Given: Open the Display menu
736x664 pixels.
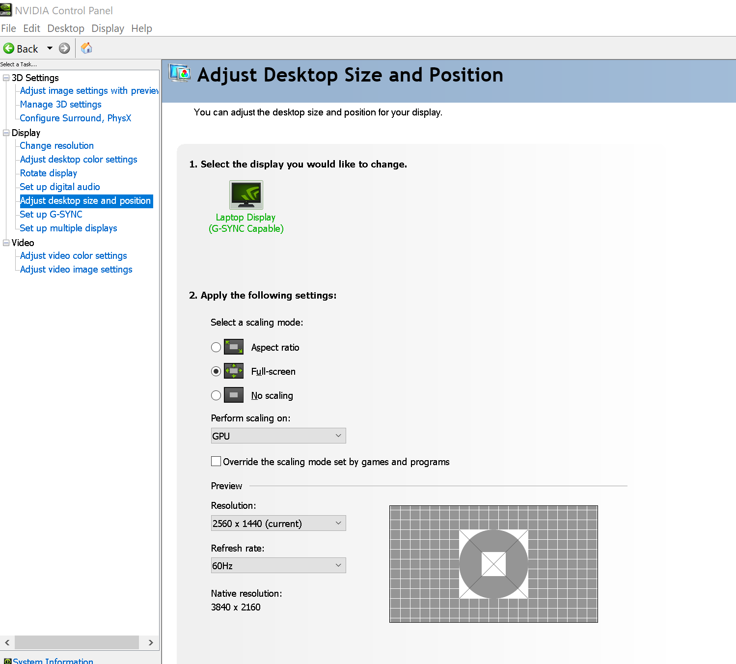Looking at the screenshot, I should click(108, 28).
